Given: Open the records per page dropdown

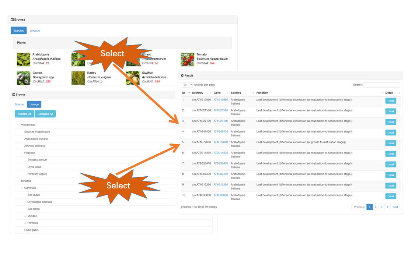Looking at the screenshot, I should tap(187, 85).
